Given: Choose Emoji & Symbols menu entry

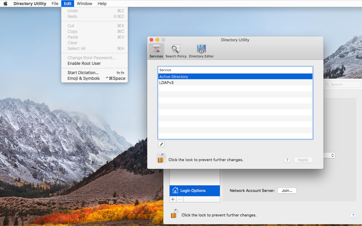Looking at the screenshot, I should [x=94, y=78].
